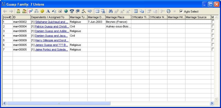Toggle the Auto Select checkbox
This screenshot has height=108, width=221.
[x=181, y=11]
